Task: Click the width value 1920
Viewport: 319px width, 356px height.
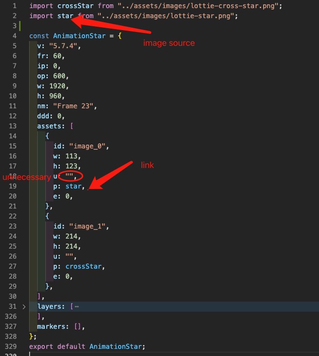Action: tap(57, 86)
